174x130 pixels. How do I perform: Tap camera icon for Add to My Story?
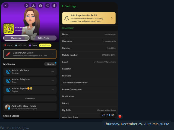tap(8, 72)
